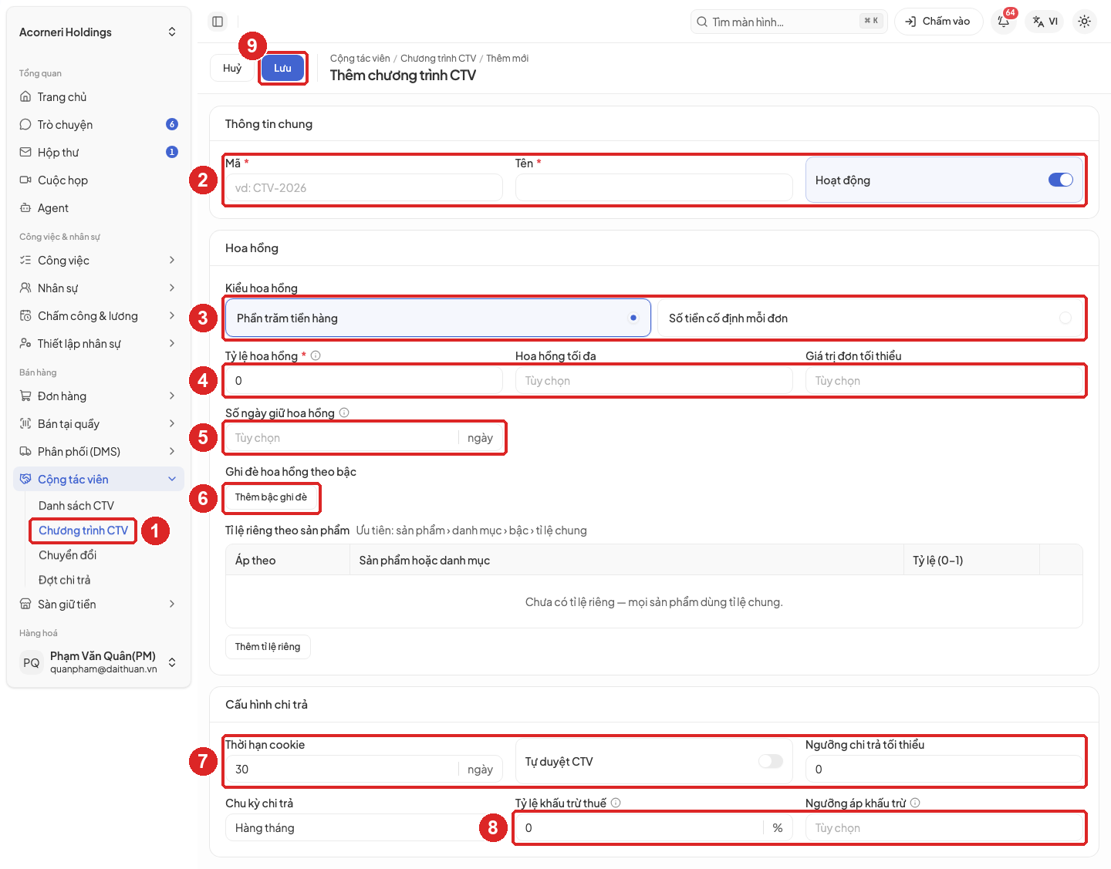Click the Chấm vào button
Image resolution: width=1111 pixels, height=869 pixels.
[x=938, y=22]
